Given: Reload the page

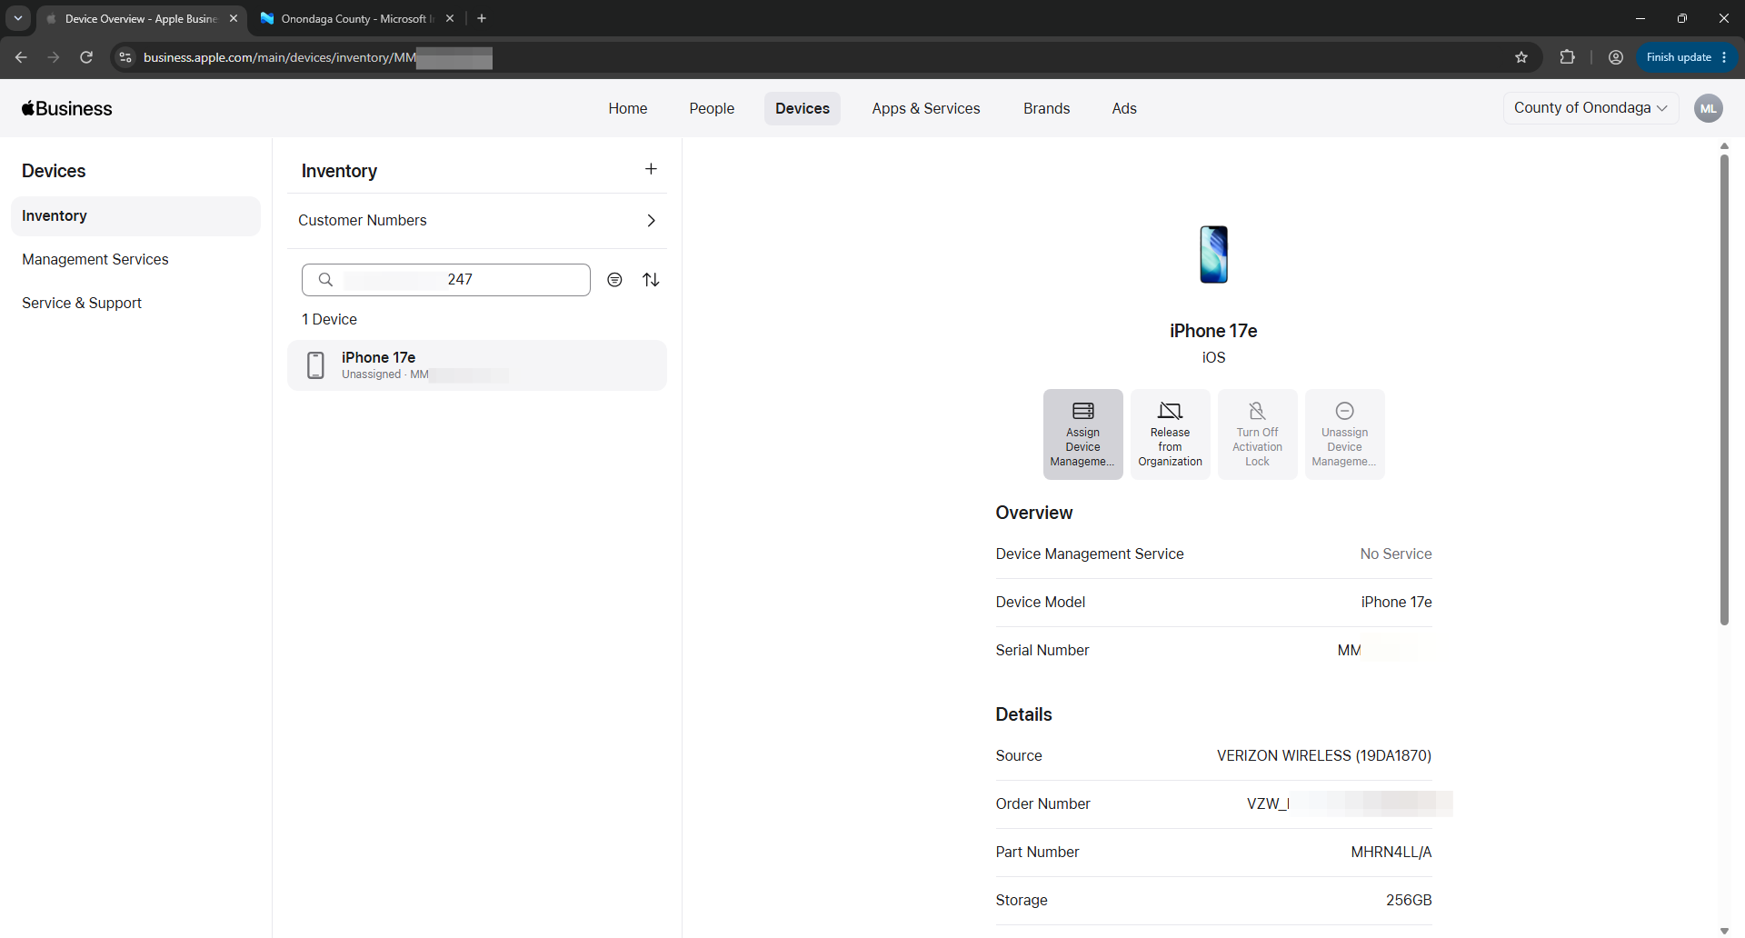Looking at the screenshot, I should coord(86,57).
